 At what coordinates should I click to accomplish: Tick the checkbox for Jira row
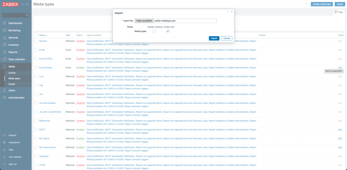(36, 94)
